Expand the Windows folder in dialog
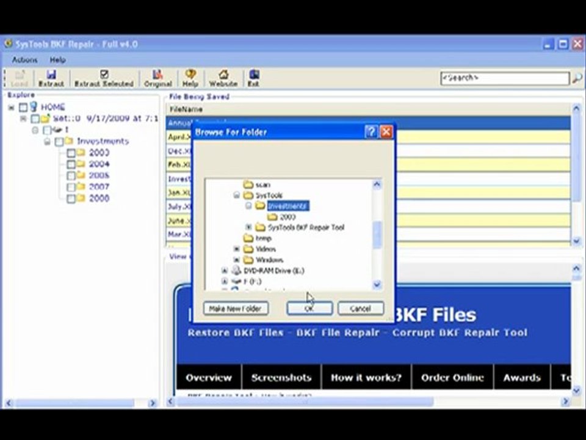This screenshot has width=586, height=440. point(237,260)
